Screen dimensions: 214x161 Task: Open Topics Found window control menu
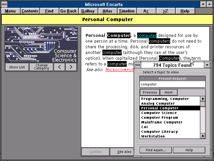click(x=138, y=65)
